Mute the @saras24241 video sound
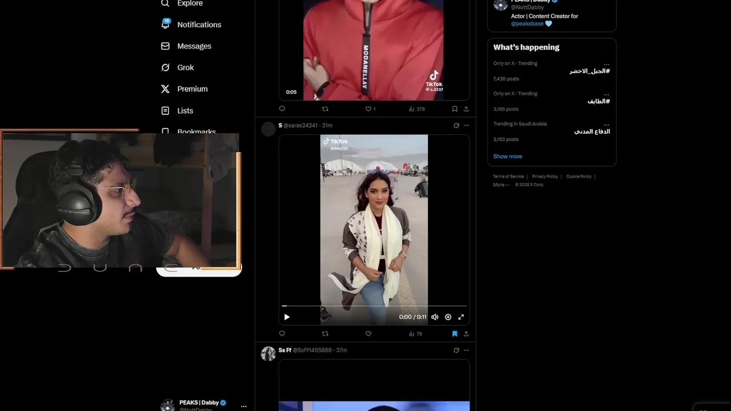The image size is (731, 411). click(x=435, y=317)
